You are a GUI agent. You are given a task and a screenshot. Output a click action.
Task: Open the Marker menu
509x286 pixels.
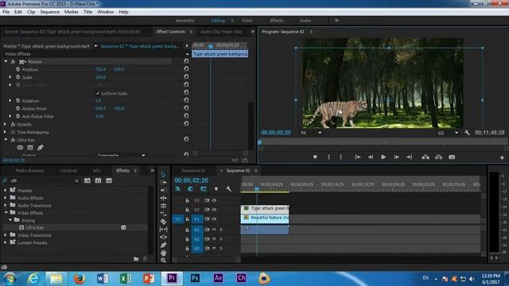tap(71, 12)
